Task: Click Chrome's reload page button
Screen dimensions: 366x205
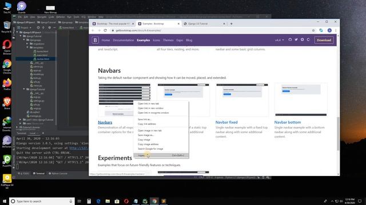Action: pyautogui.click(x=105, y=30)
